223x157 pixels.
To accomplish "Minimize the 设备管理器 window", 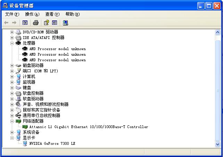I will pyautogui.click(x=201, y=6).
